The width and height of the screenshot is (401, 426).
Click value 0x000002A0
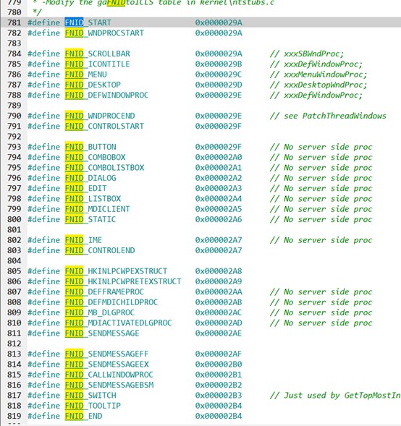click(219, 157)
